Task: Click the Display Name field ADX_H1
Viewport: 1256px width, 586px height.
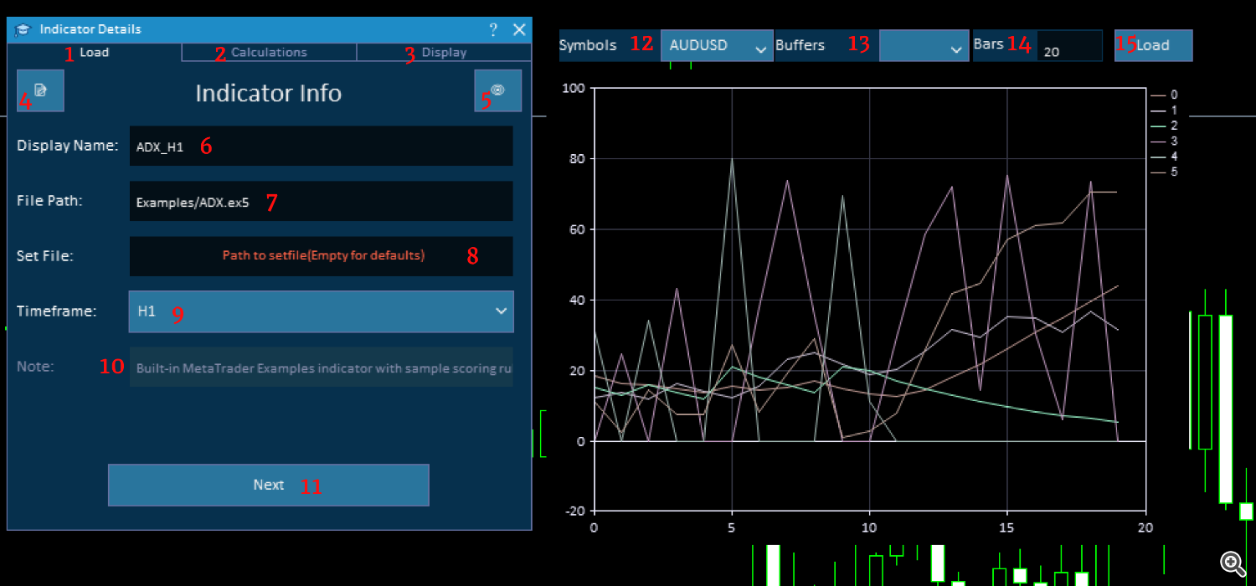Action: [322, 146]
